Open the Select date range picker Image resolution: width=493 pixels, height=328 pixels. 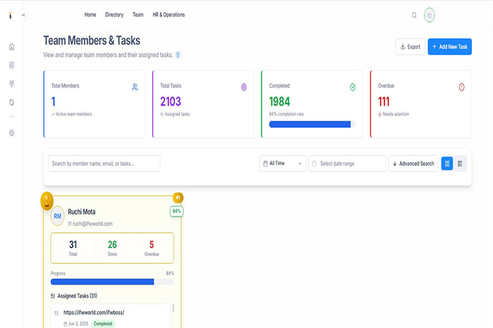[x=347, y=164]
